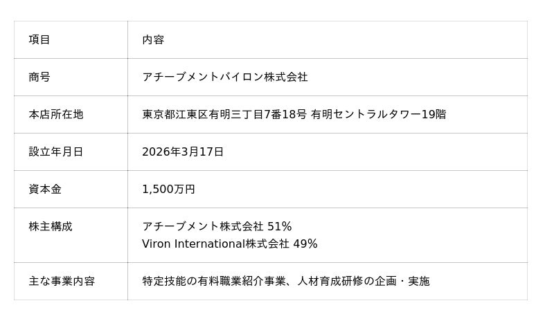The image size is (554, 321).
Task: Click the capital amount 1,500万円
Action: [x=168, y=190]
